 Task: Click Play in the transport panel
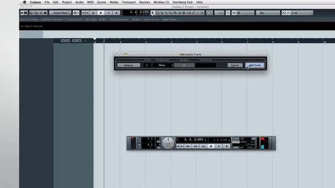click(219, 146)
